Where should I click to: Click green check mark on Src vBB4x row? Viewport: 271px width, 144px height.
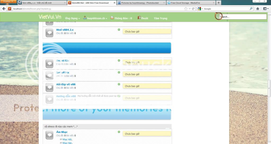119,72
